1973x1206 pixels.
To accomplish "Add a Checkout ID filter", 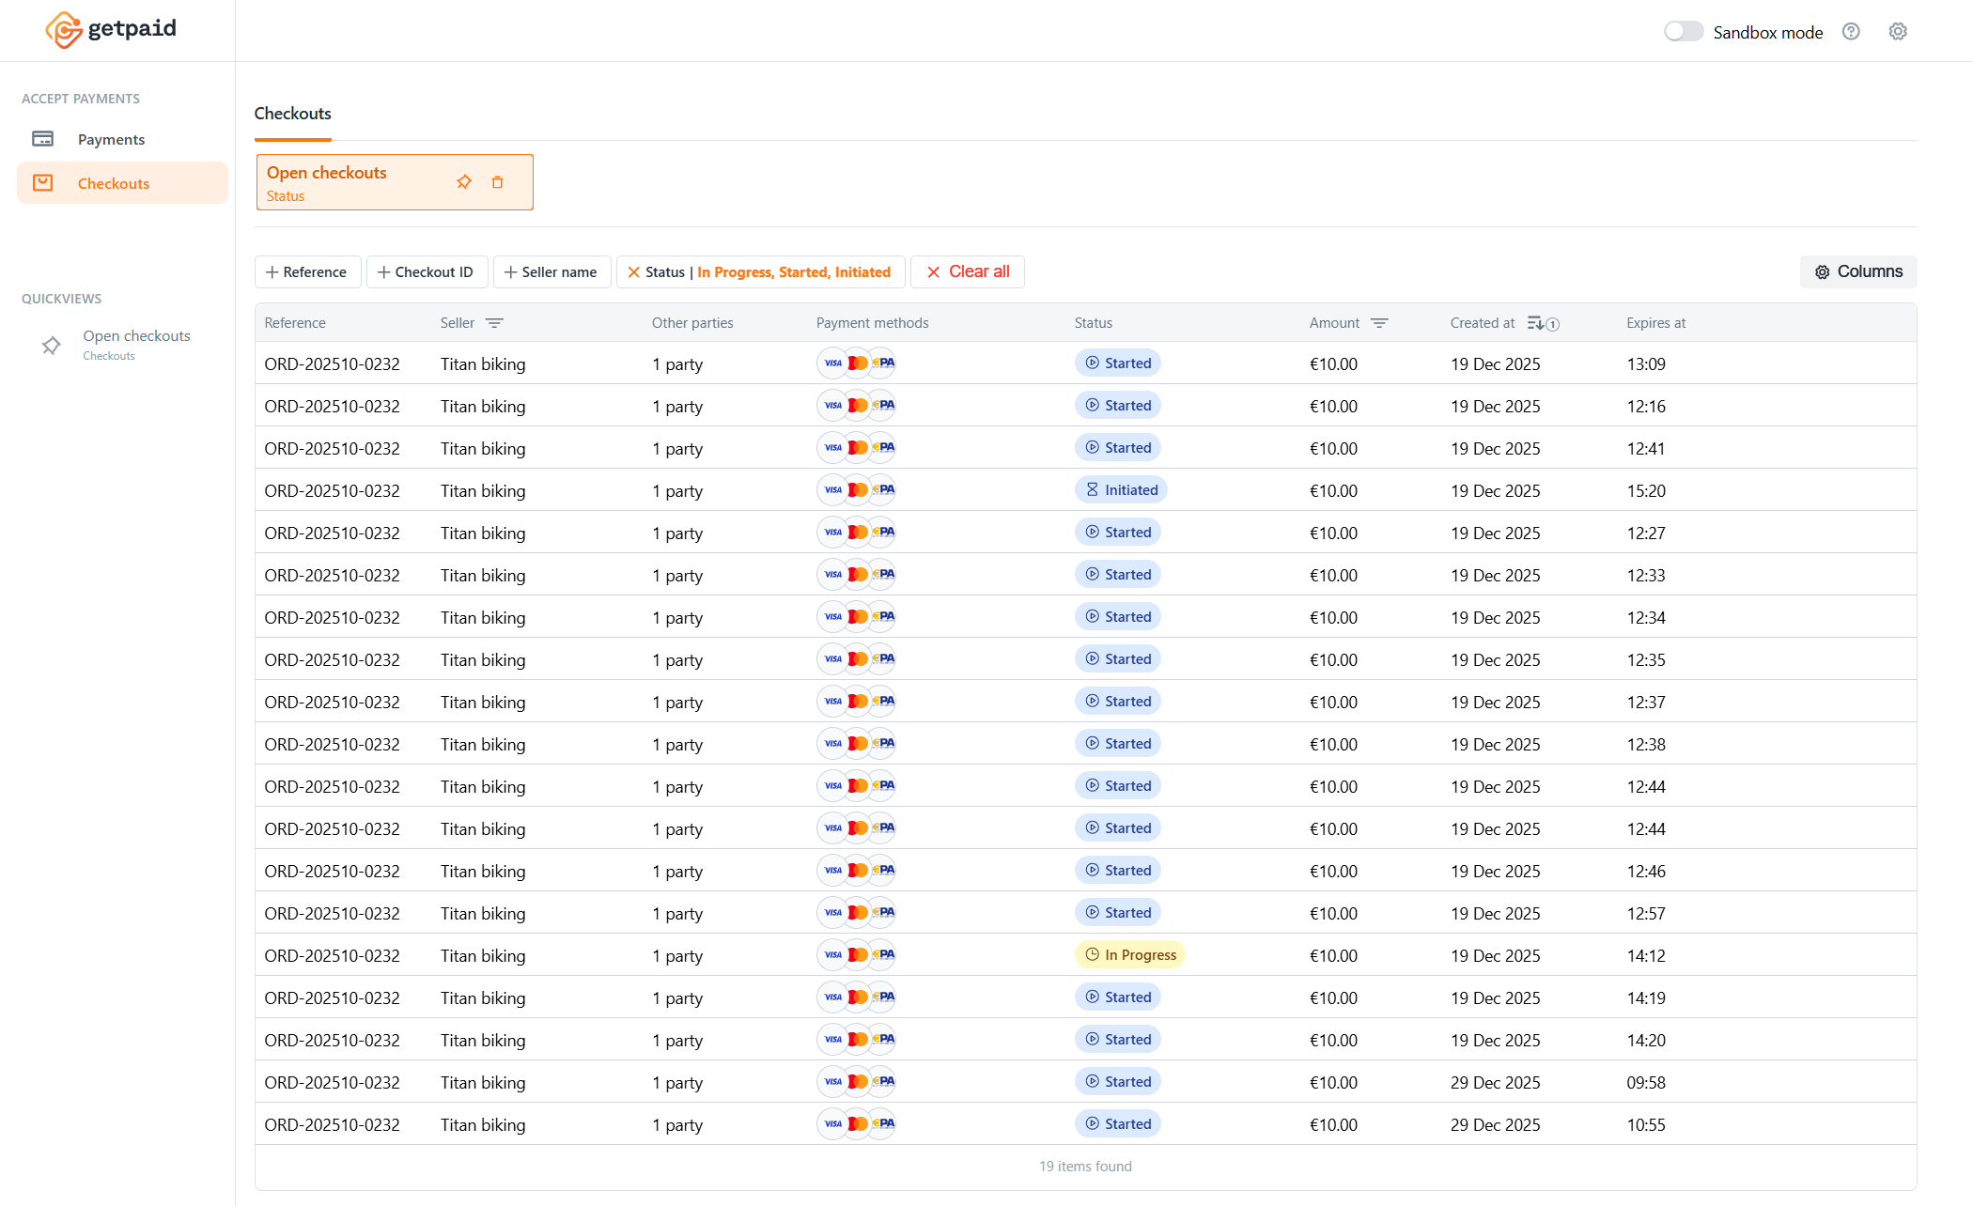I will click(427, 271).
